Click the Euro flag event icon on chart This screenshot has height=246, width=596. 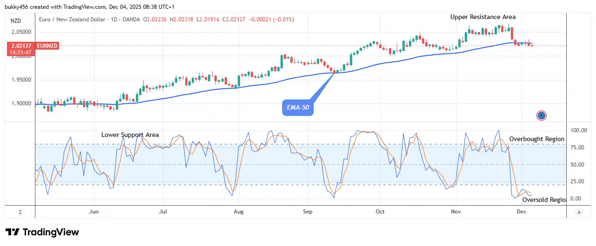541,115
